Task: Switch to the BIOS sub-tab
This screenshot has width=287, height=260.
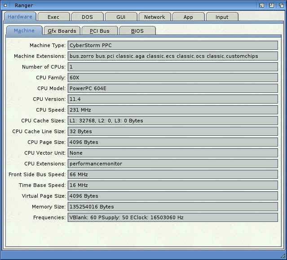Action: (137, 31)
